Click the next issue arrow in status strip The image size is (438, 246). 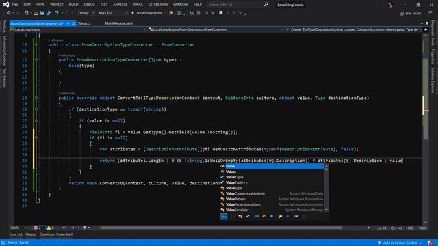click(x=73, y=228)
